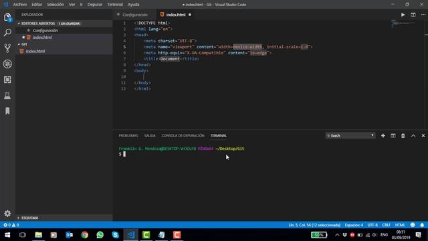The image size is (428, 241).
Task: Open the Bookmarks icon in activity bar
Action: click(7, 111)
